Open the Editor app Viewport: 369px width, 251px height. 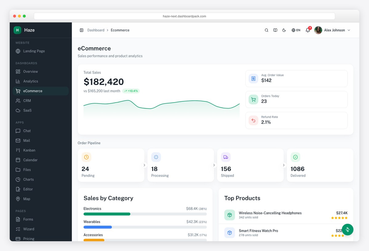point(41,189)
